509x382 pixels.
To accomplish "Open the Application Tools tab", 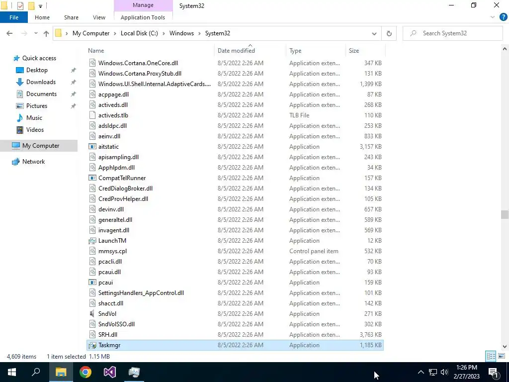I will 143,17.
